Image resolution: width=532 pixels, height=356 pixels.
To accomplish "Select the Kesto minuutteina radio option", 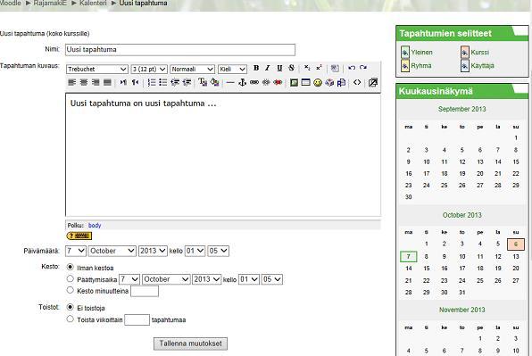I will click(71, 290).
